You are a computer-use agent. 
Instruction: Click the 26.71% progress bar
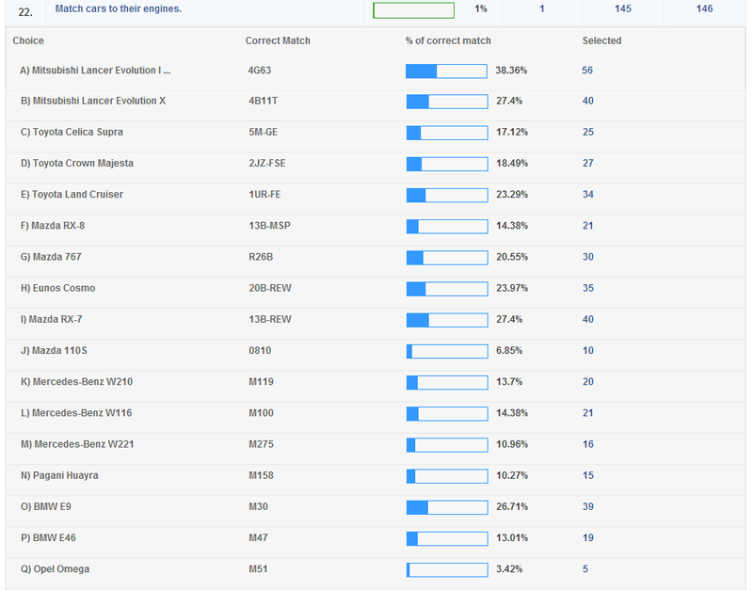point(447,507)
